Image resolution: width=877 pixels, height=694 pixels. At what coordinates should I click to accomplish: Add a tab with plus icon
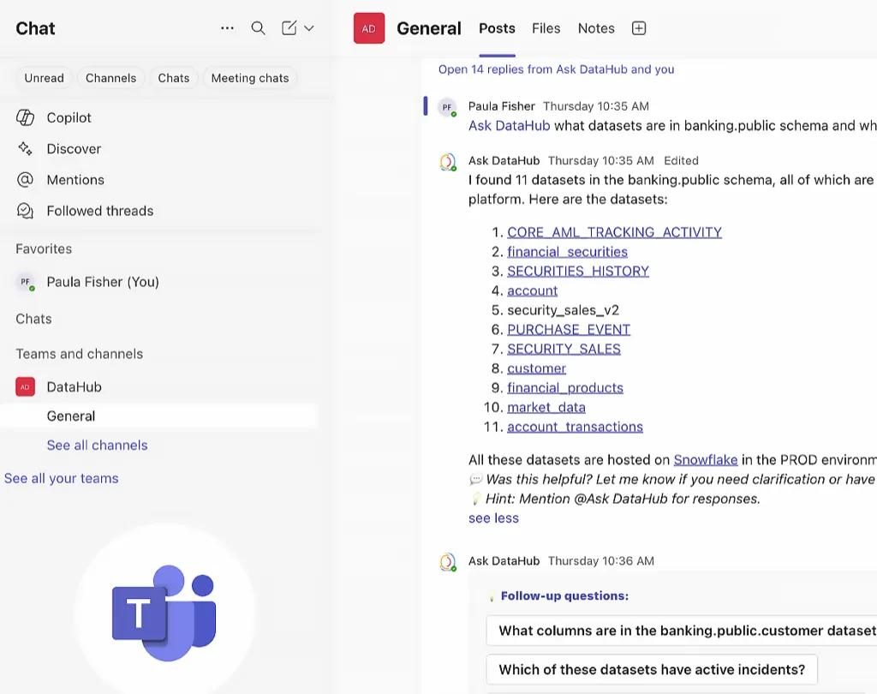point(639,28)
